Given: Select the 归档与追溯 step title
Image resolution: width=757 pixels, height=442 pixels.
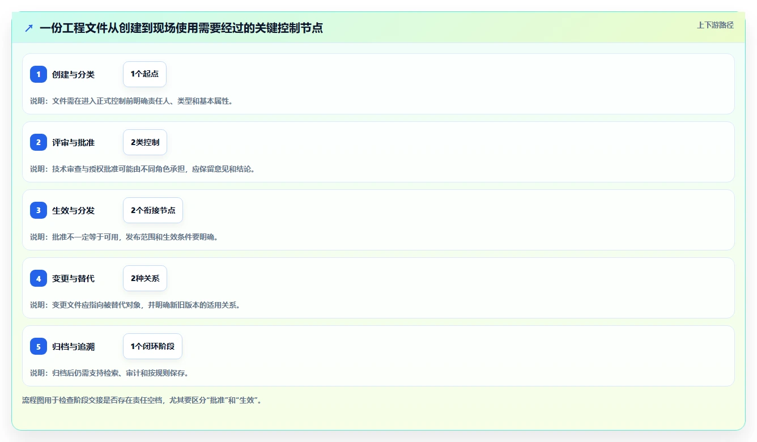Looking at the screenshot, I should [73, 346].
